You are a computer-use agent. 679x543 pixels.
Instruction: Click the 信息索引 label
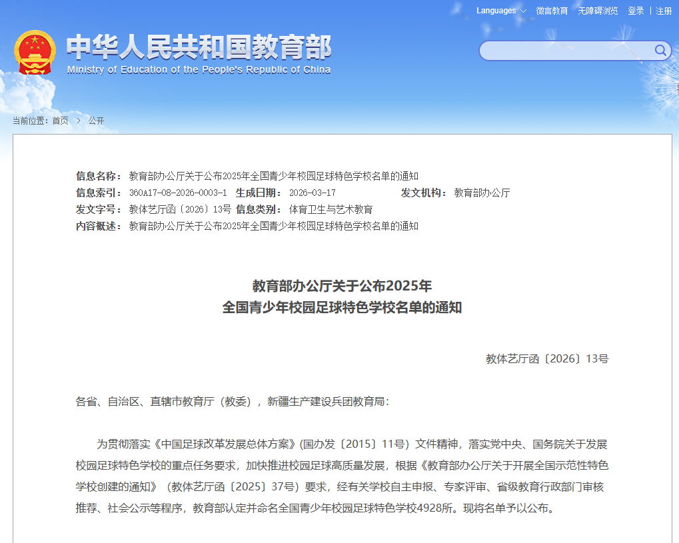99,193
